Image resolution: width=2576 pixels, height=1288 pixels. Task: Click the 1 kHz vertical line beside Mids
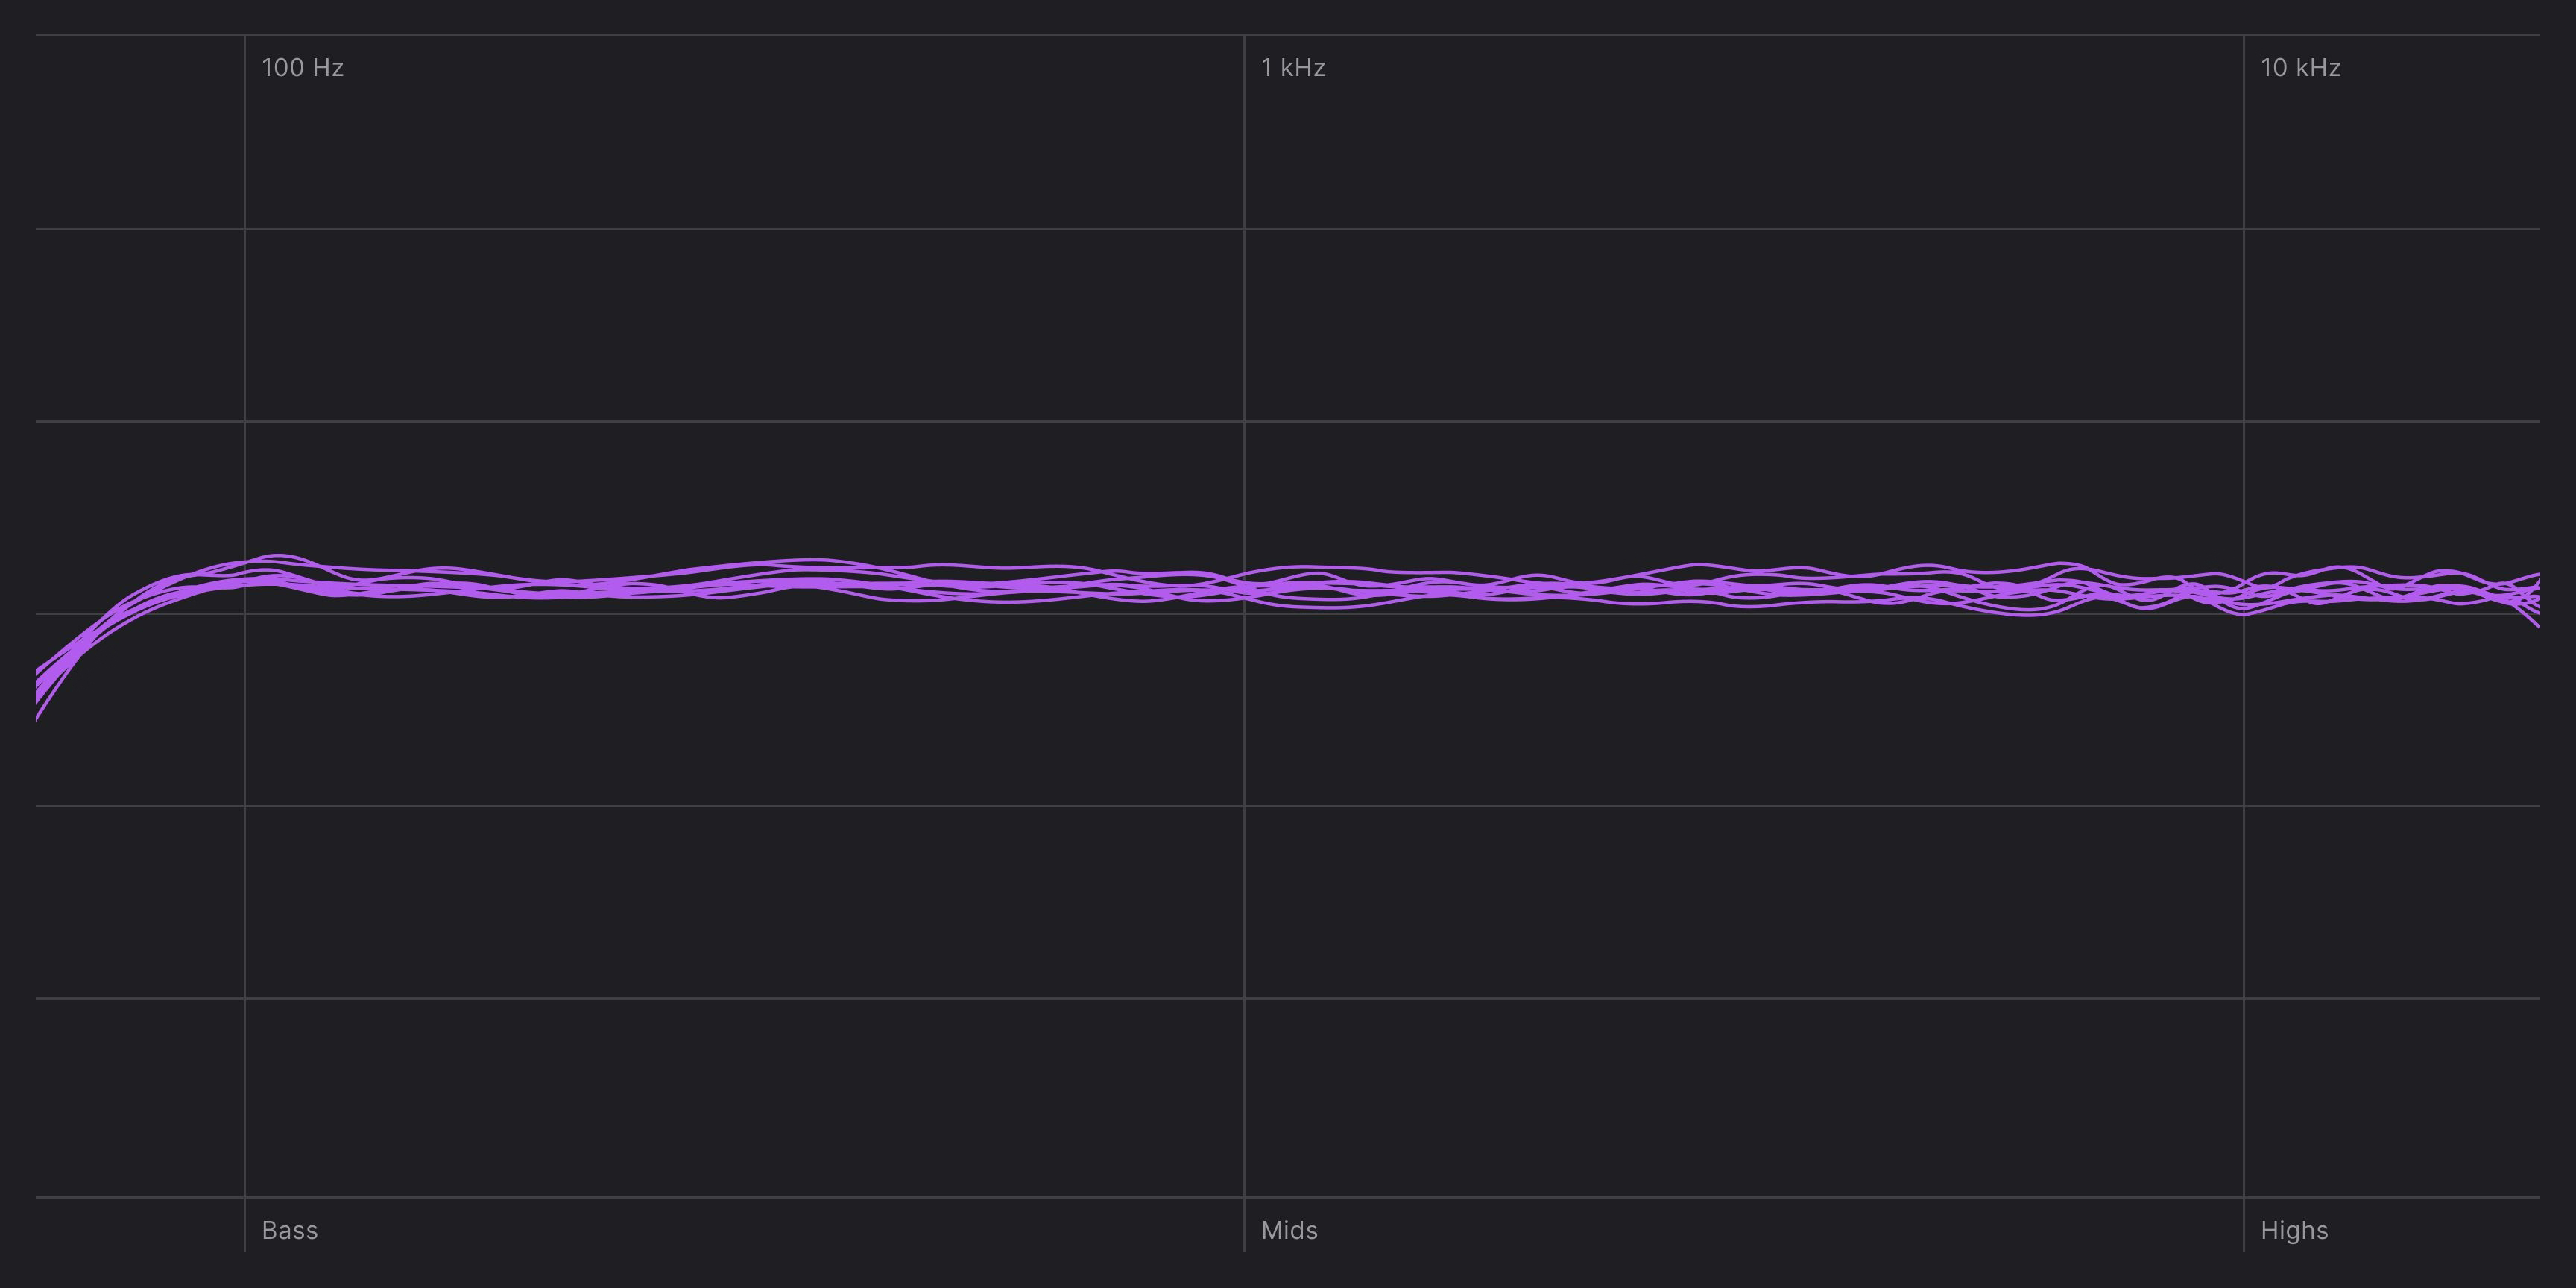[x=1244, y=1228]
